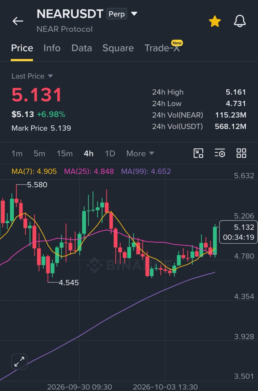Screen dimensions: 258x391
Task: Click the 5.580 high marker on chart
Action: tap(37, 185)
